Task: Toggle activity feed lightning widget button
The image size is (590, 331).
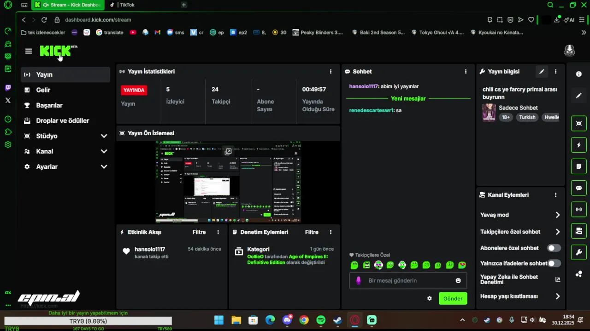Action: (x=579, y=145)
